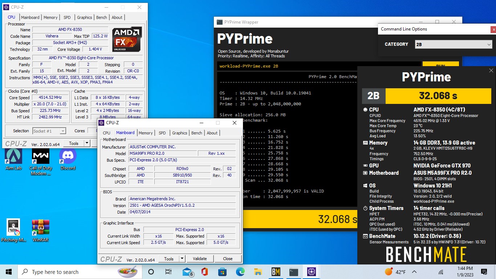Click the Multiplier value x 20.0
Image resolution: width=496 pixels, height=279 pixels.
50,104
